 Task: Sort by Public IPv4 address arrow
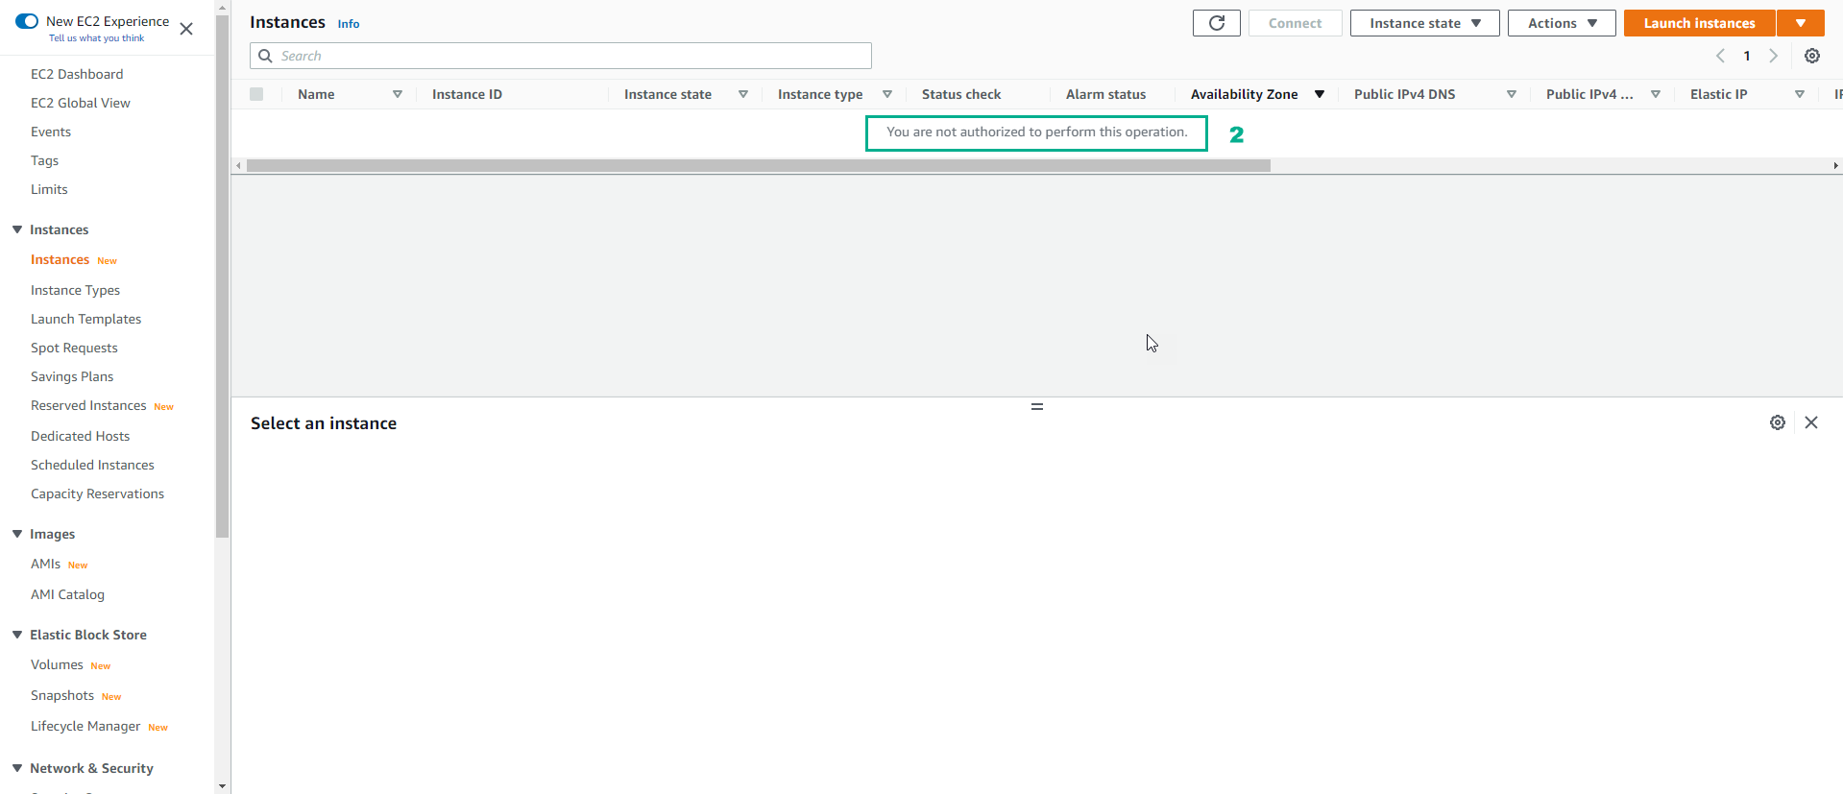1656,94
